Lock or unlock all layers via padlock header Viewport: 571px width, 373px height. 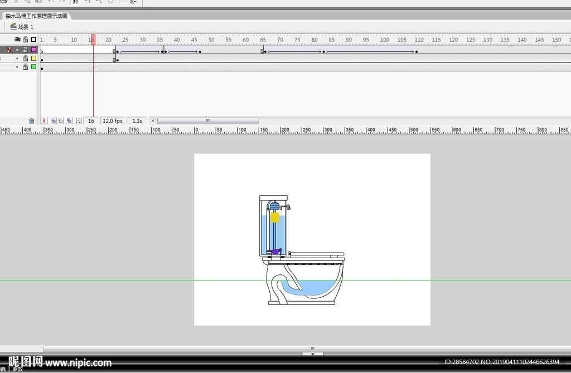point(26,40)
